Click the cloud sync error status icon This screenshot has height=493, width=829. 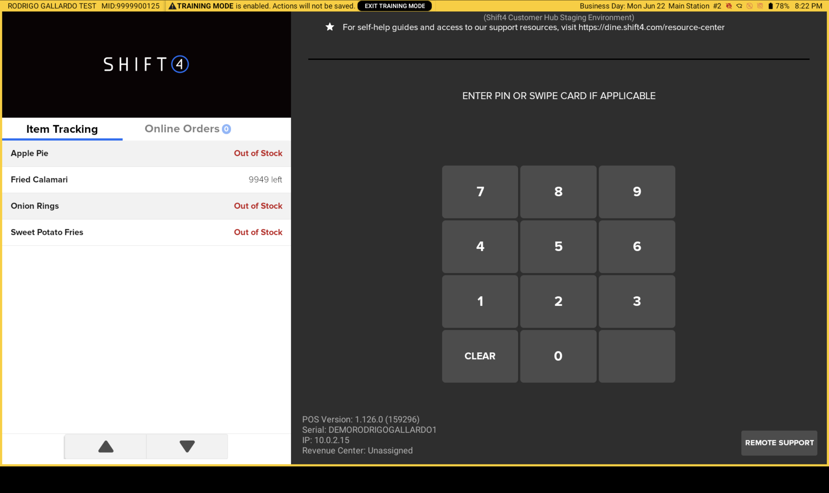pyautogui.click(x=739, y=6)
